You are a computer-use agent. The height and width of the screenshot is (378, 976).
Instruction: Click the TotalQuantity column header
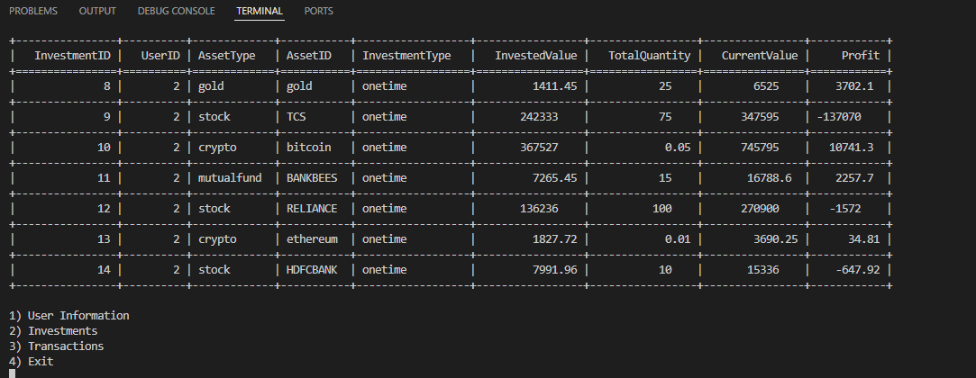tap(649, 55)
